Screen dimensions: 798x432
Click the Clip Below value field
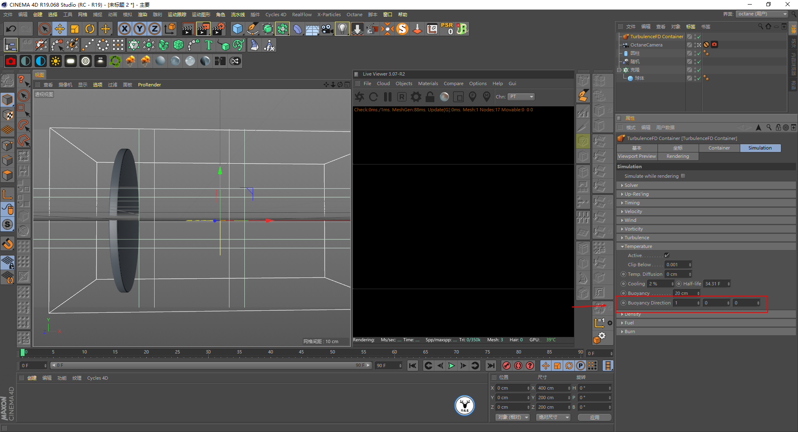678,265
